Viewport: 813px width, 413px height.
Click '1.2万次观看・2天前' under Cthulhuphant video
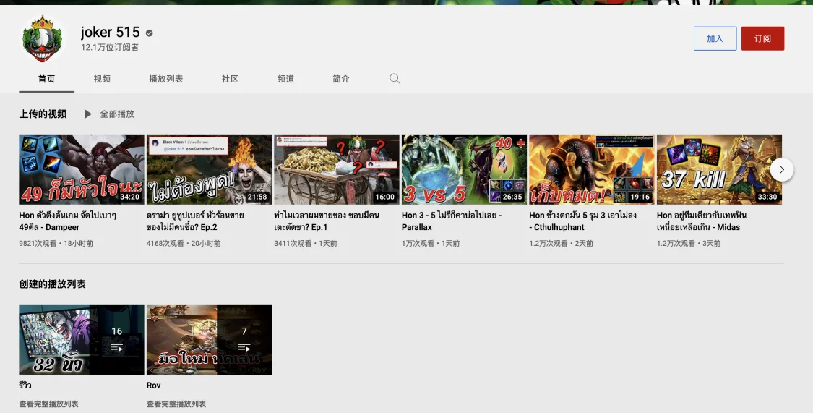(x=562, y=243)
